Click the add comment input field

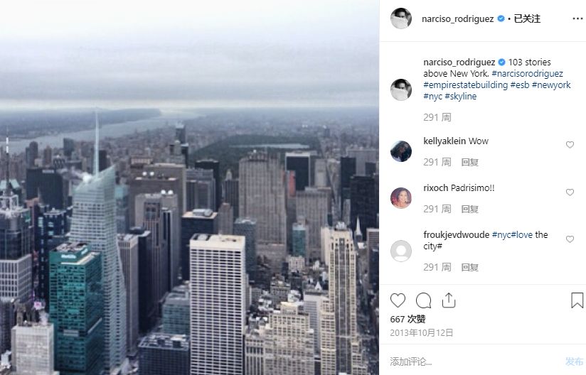coord(474,362)
